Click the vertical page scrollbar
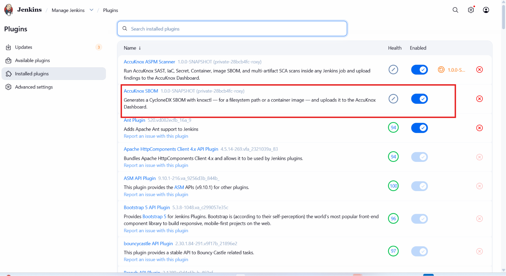The height and width of the screenshot is (276, 506). [503, 17]
